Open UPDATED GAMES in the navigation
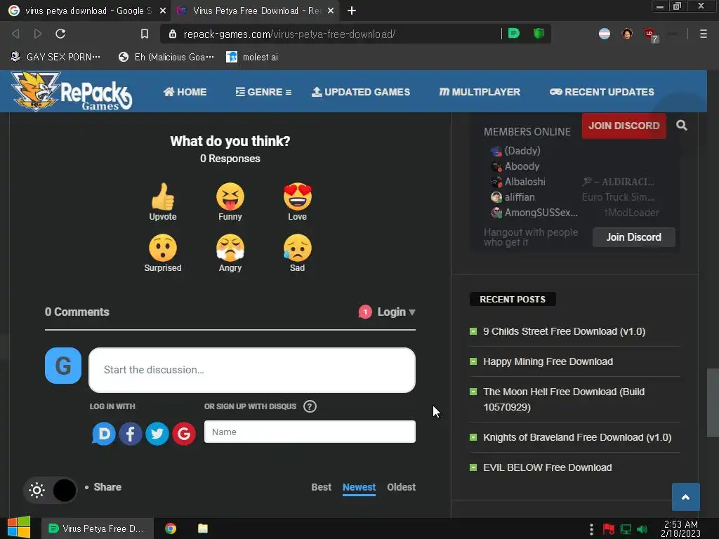Viewport: 719px width, 539px height. (361, 92)
